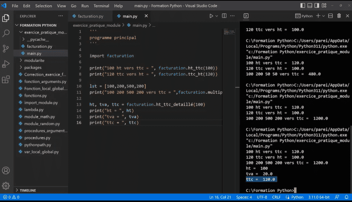Viewport: 352px width, 202px height.
Task: Open the Edit menu
Action: pos(26,6)
